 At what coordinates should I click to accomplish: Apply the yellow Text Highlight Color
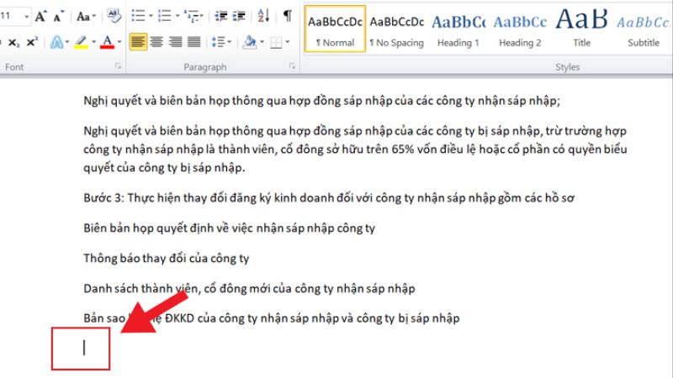coord(81,42)
